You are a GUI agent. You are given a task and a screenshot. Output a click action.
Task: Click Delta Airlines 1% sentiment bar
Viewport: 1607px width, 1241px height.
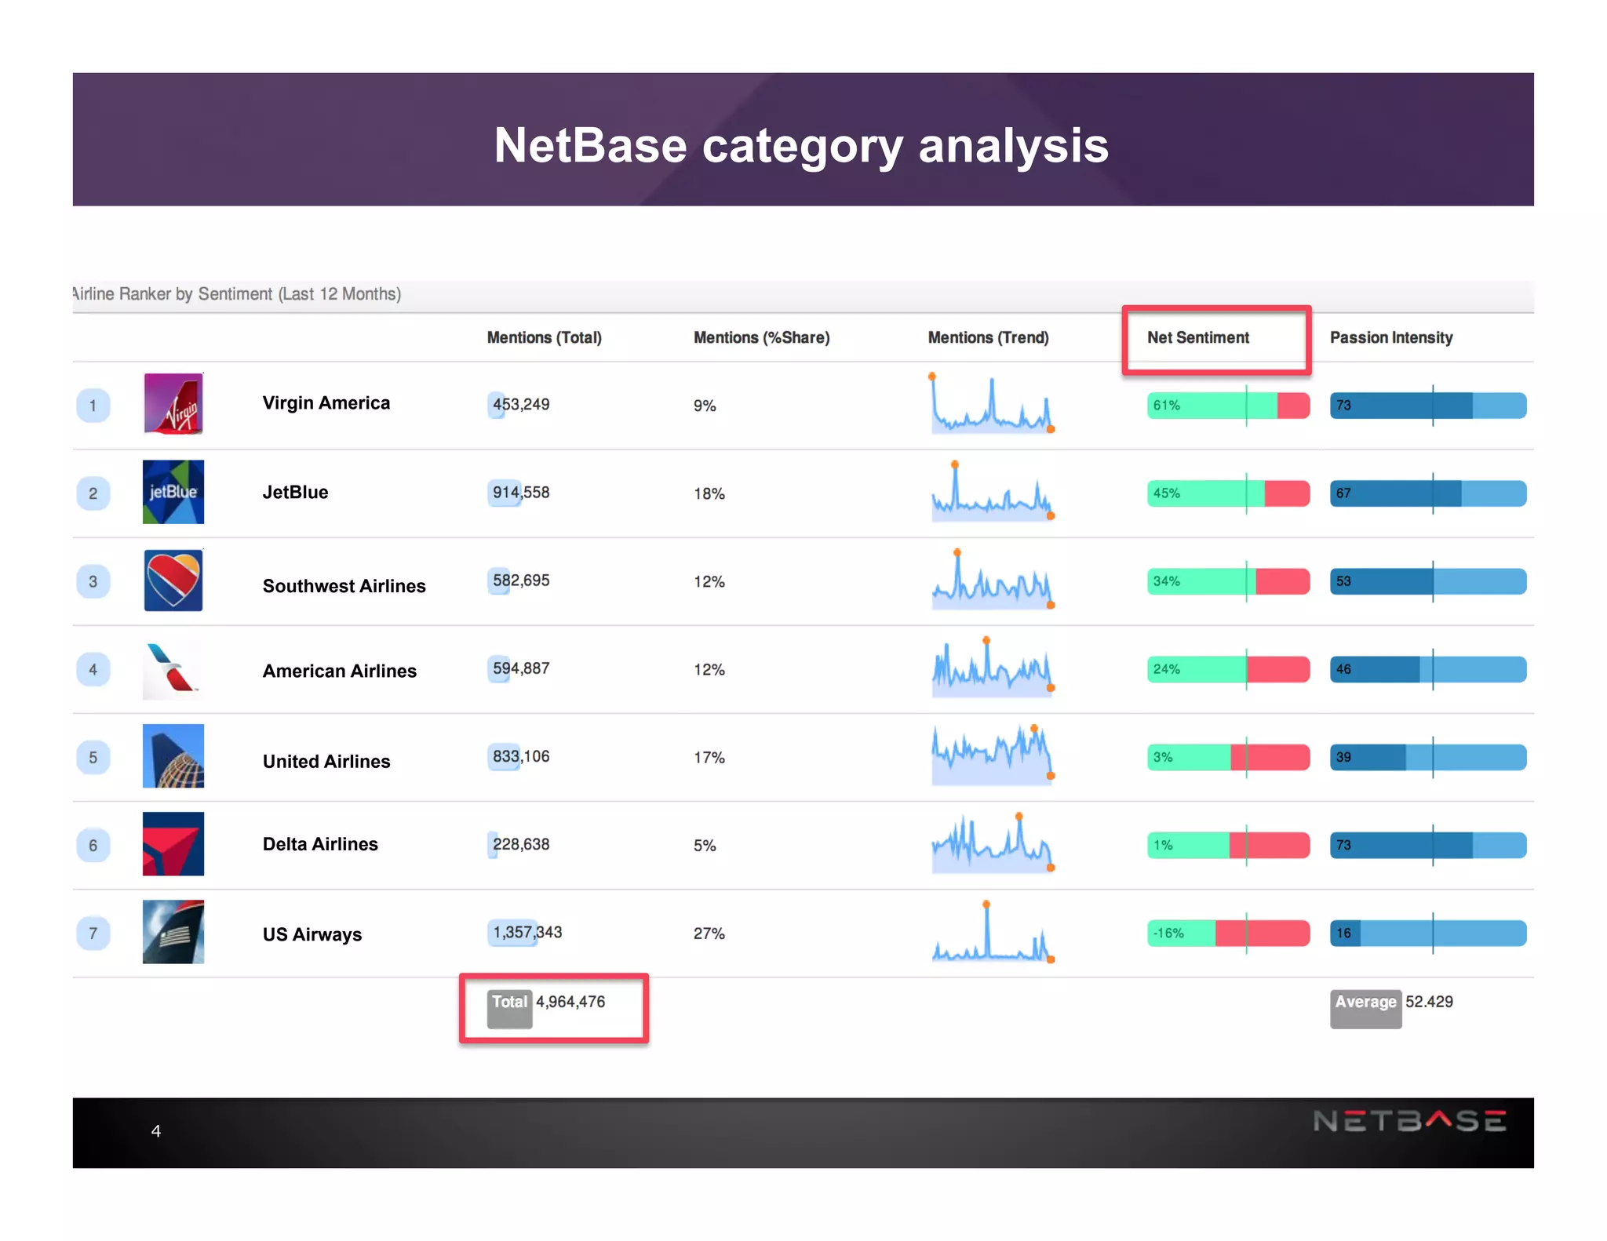pyautogui.click(x=1228, y=845)
